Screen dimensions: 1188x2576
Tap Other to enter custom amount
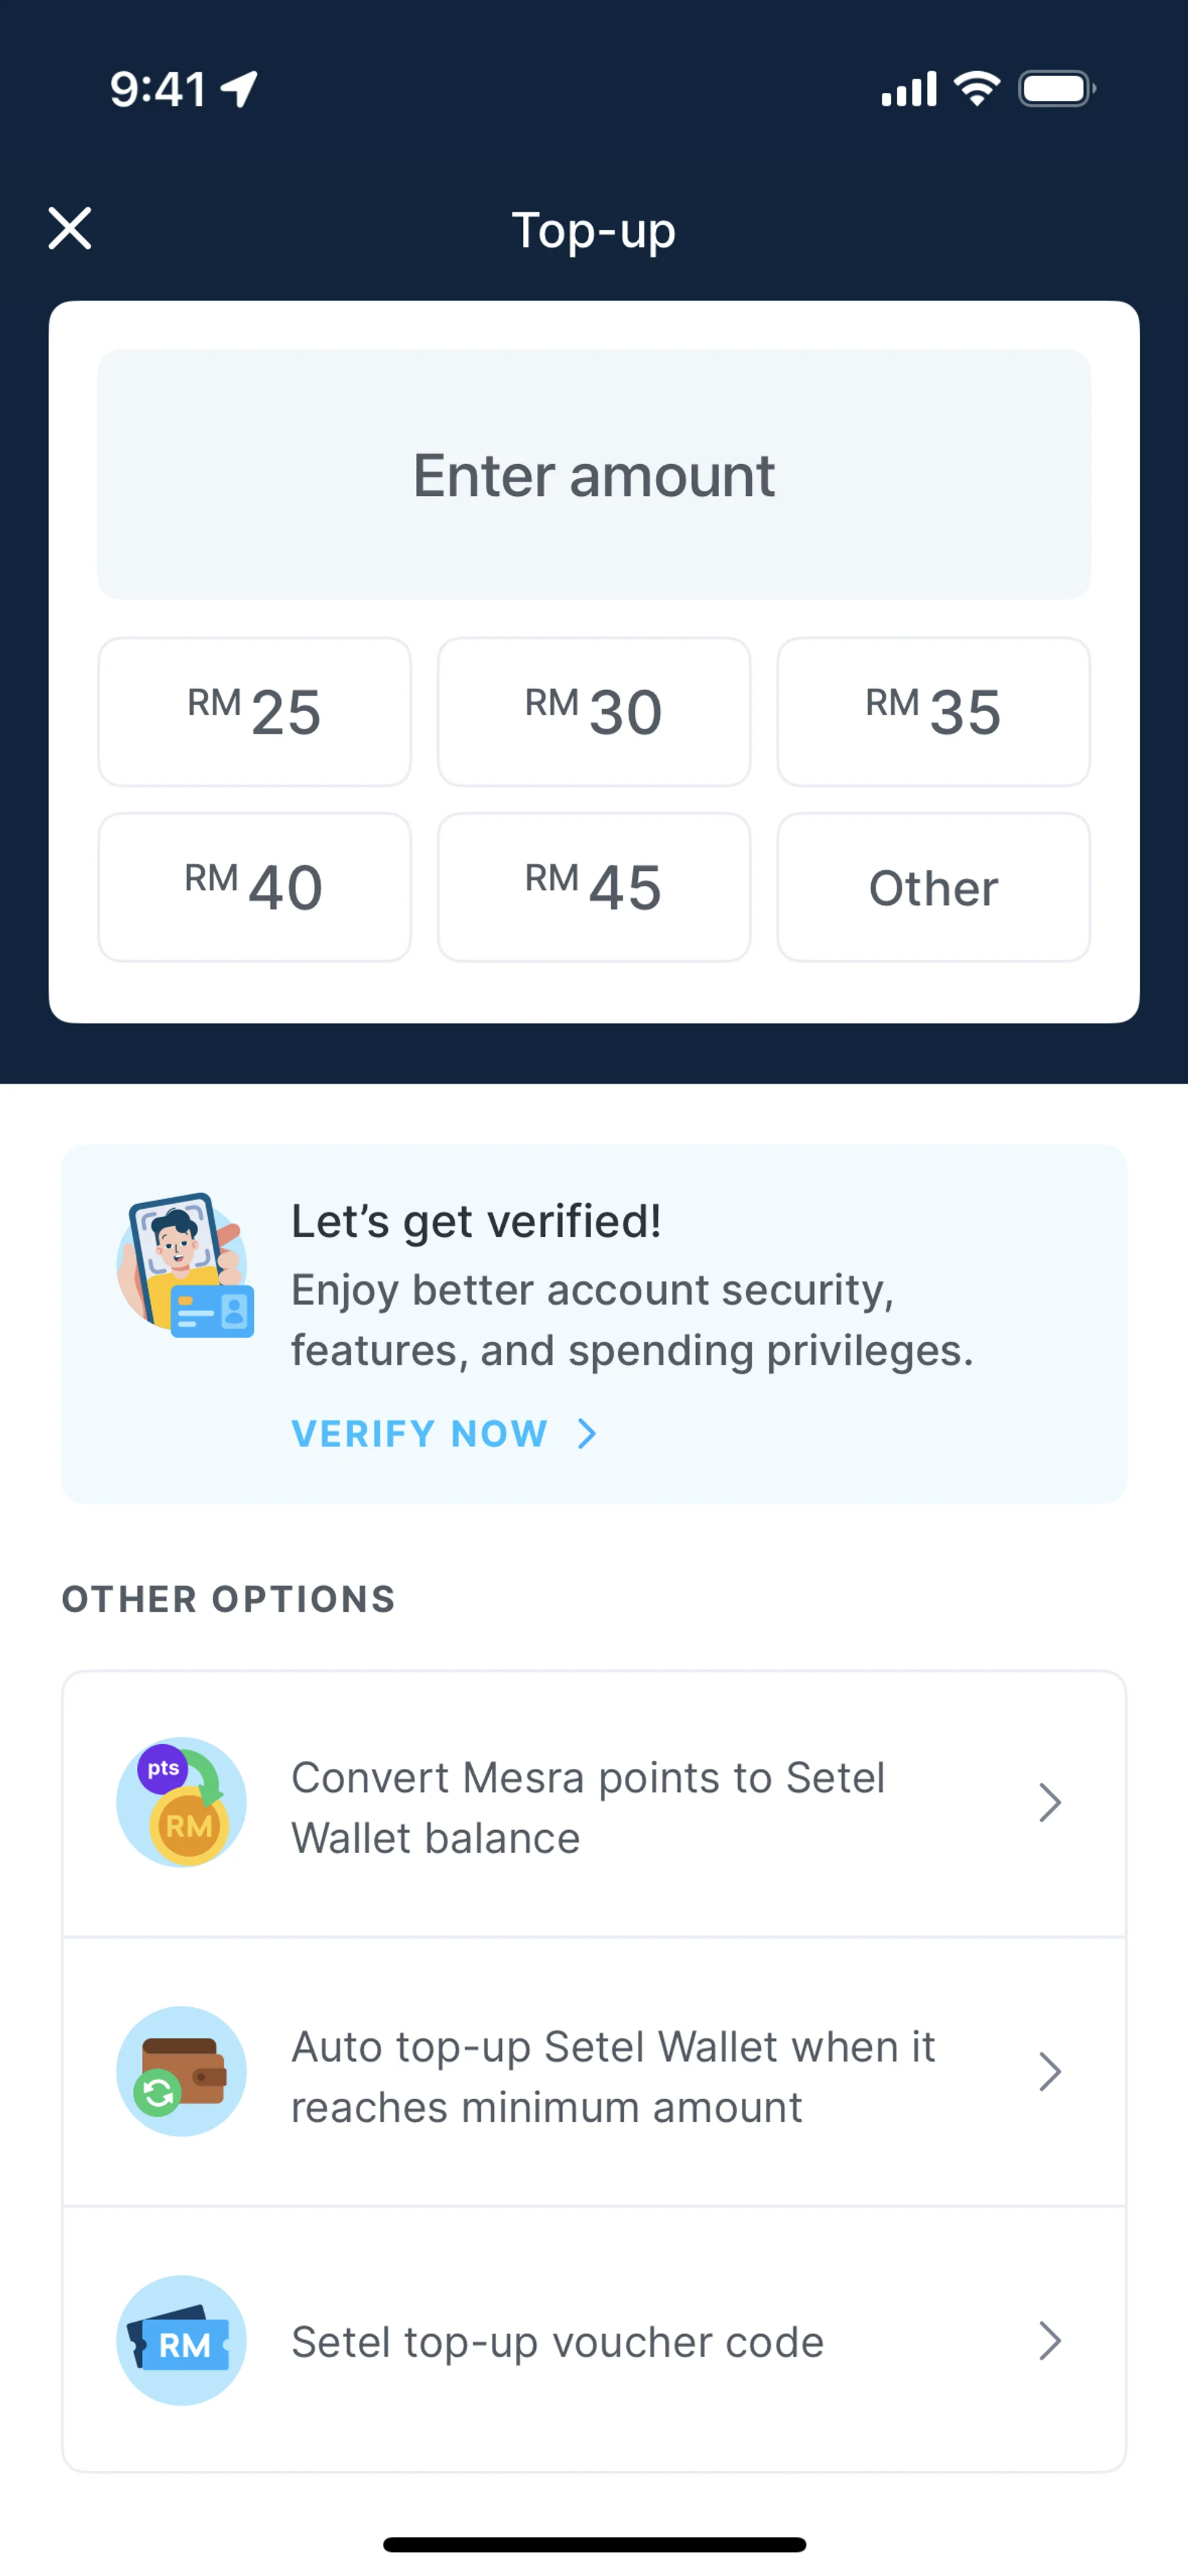pos(933,887)
